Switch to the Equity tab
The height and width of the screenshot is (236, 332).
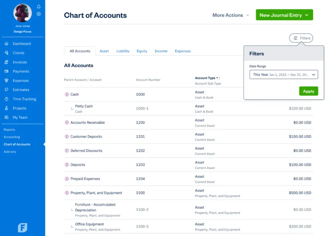click(142, 51)
